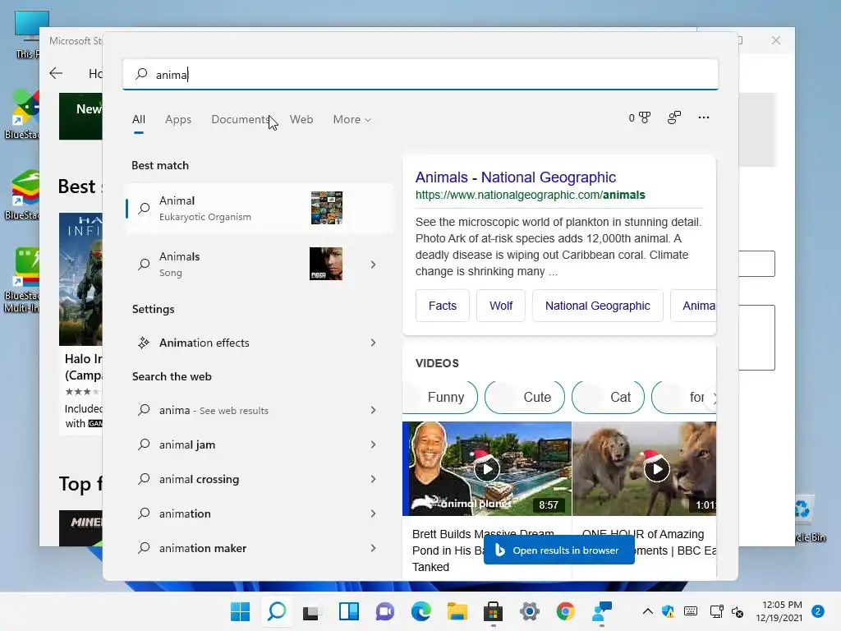Switch to the Web search tab
The width and height of the screenshot is (841, 631).
pos(301,120)
